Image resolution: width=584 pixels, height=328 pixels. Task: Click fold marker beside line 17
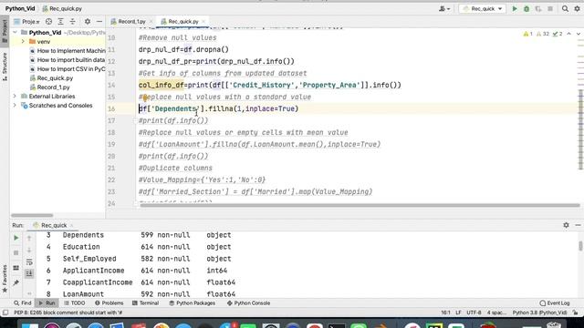[136, 121]
